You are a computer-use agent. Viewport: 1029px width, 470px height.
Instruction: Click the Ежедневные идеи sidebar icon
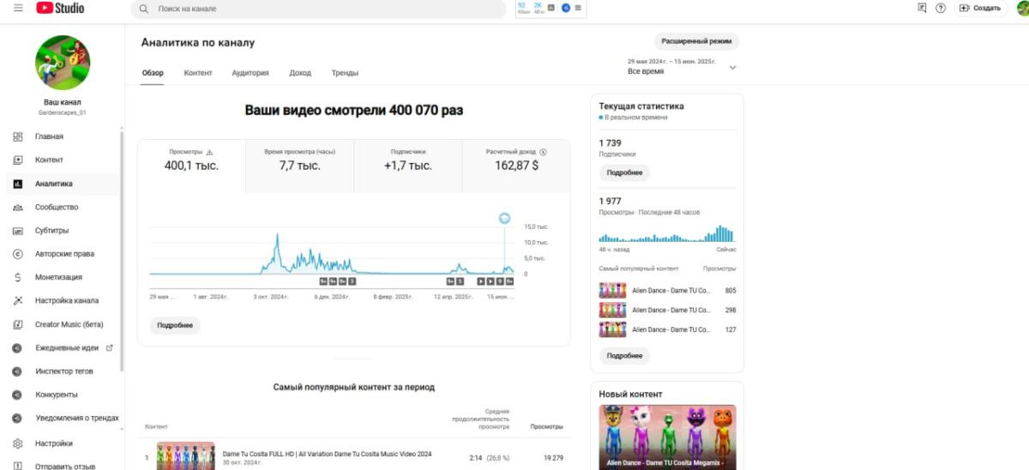[x=18, y=348]
